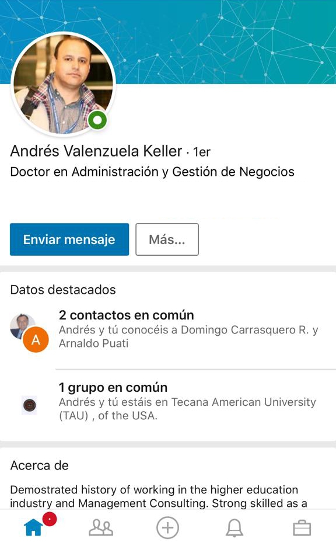Tap the Acerca de section heading
Image resolution: width=336 pixels, height=546 pixels.
coord(39,465)
